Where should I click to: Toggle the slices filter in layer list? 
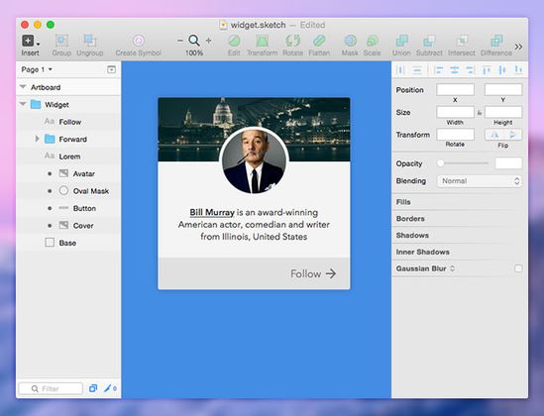pos(110,388)
